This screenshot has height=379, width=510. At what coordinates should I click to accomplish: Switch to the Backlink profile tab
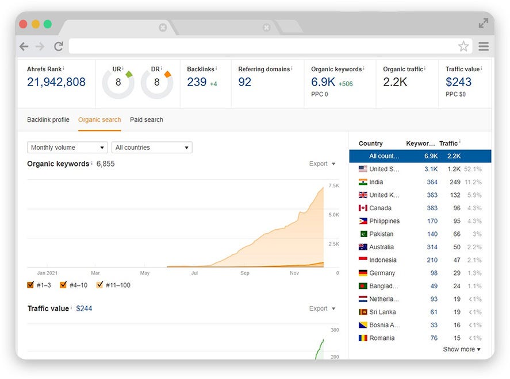coord(48,119)
